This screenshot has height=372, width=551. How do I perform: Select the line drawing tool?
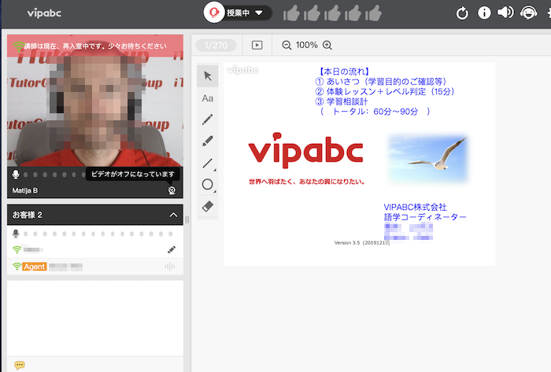[x=208, y=163]
